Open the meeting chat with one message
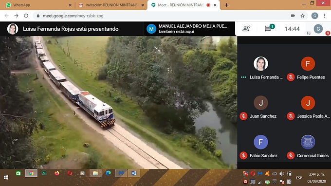The image size is (331, 186). coord(269,28)
